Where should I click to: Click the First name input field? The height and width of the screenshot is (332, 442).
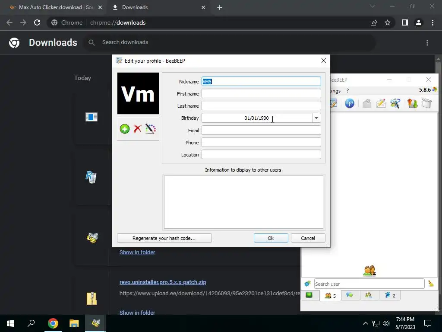[x=261, y=94]
